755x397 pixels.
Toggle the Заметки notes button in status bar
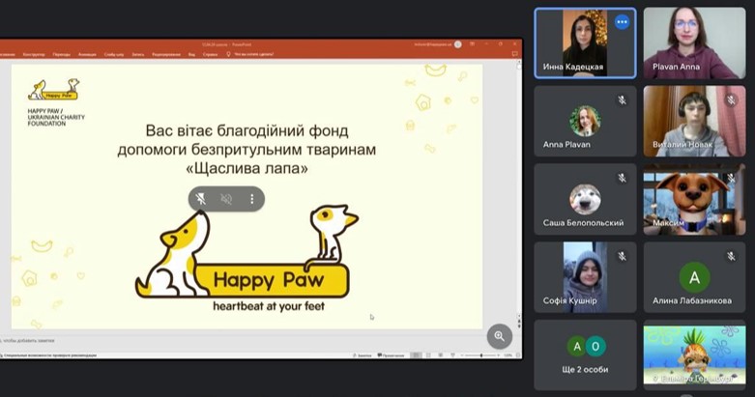point(363,355)
